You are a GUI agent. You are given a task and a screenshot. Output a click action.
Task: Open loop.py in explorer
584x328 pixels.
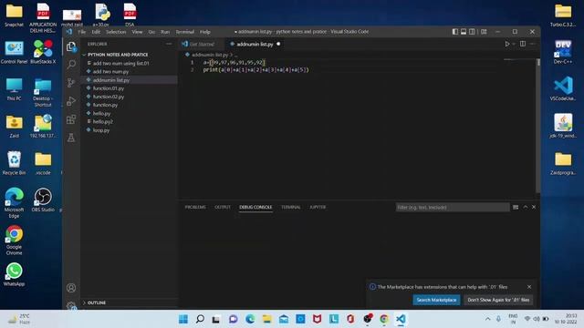pos(101,130)
